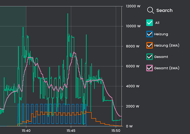Click the 4000 W axis label
190x134 pixels.
point(133,86)
